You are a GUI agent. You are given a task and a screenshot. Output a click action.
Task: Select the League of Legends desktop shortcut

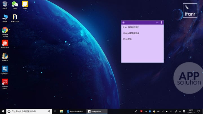(5, 57)
